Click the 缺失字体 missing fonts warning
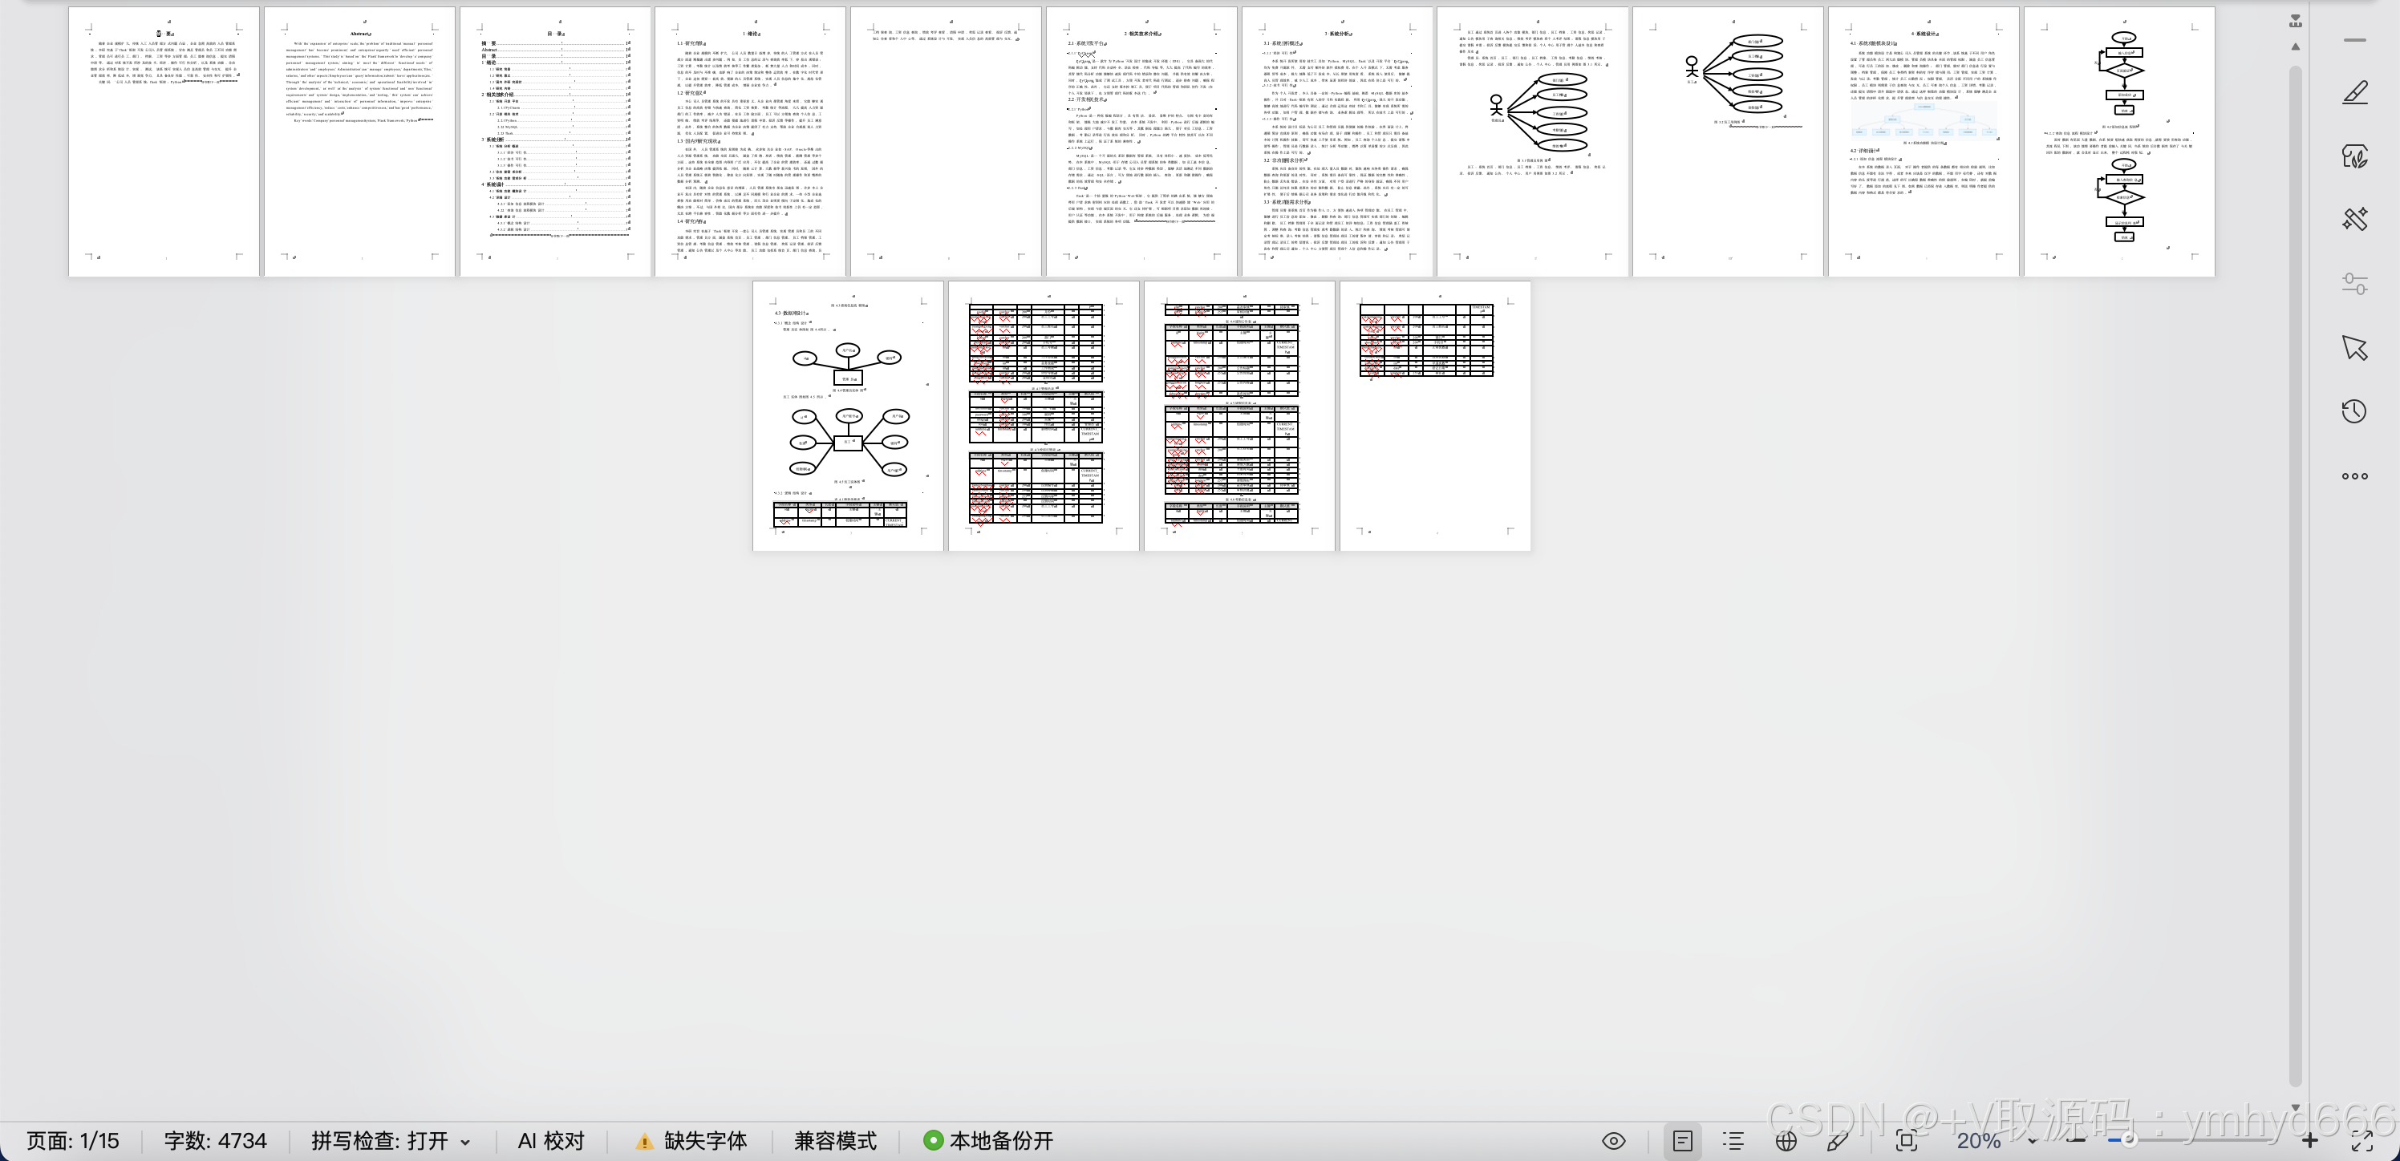 [x=692, y=1142]
